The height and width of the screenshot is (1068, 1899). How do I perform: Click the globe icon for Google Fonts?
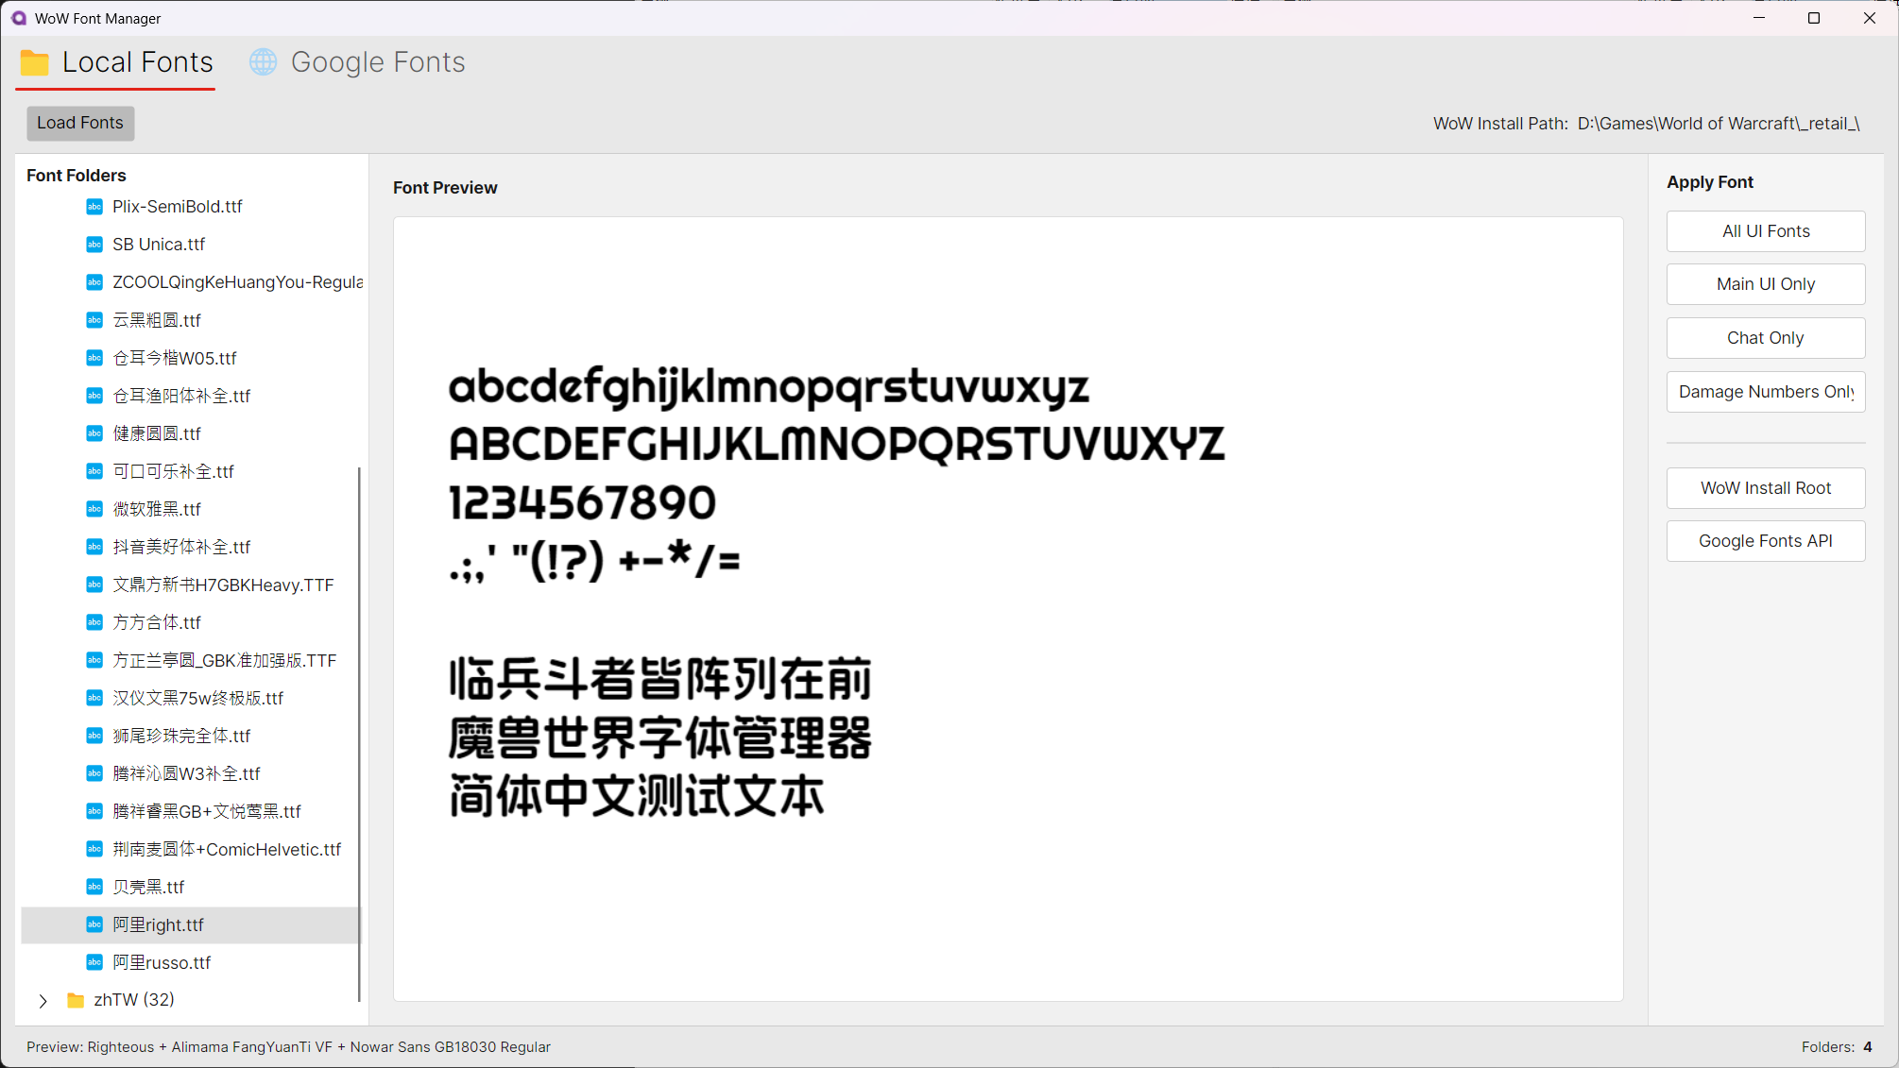263,62
